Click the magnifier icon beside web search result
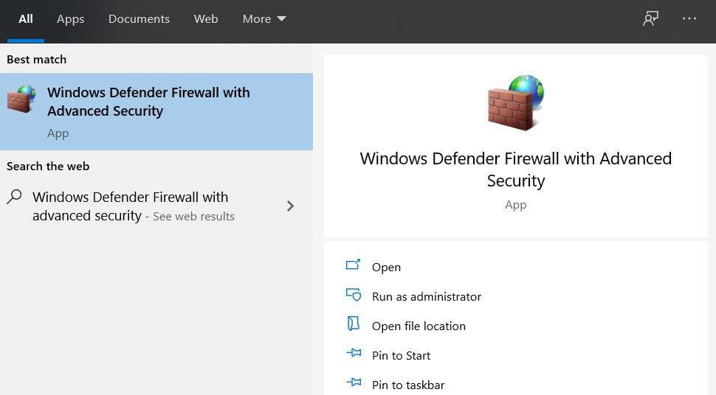 coord(14,197)
